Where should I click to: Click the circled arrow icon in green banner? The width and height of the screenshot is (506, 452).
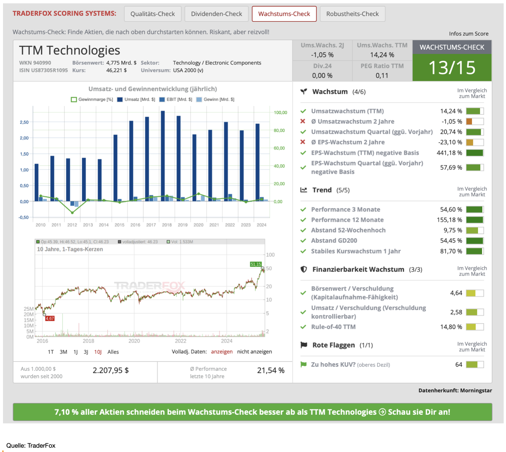click(382, 412)
